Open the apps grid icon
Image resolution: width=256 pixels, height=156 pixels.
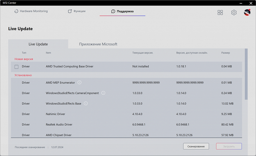coord(220,12)
